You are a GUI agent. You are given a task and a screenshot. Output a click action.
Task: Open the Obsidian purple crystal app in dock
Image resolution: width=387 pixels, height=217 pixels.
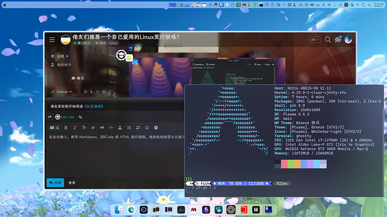click(206, 210)
